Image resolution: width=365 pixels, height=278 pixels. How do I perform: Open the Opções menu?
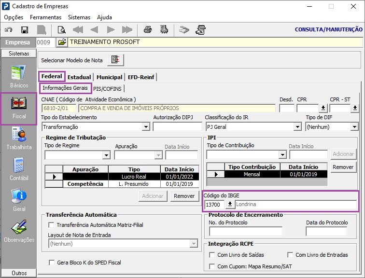click(x=14, y=17)
